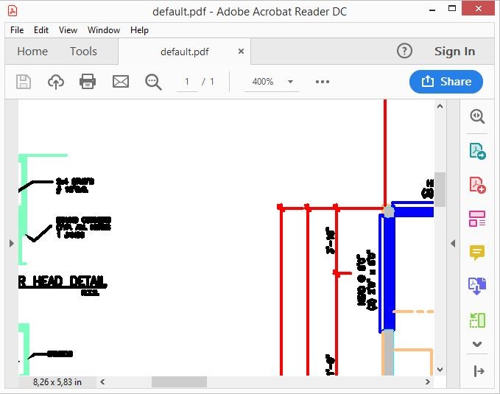Open the Edit PDF layout tool
This screenshot has width=500, height=394.
pos(477,219)
